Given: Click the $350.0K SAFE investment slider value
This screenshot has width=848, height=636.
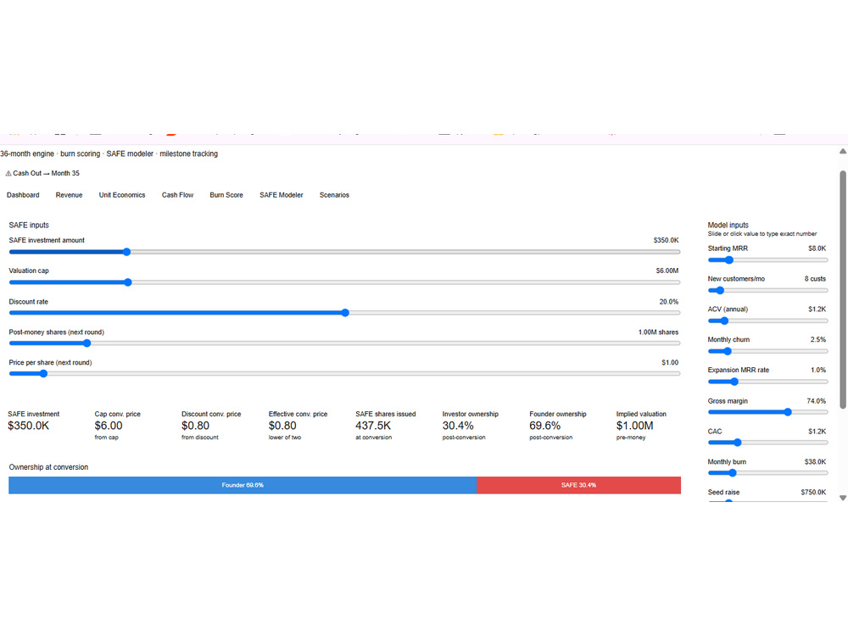Looking at the screenshot, I should 666,240.
